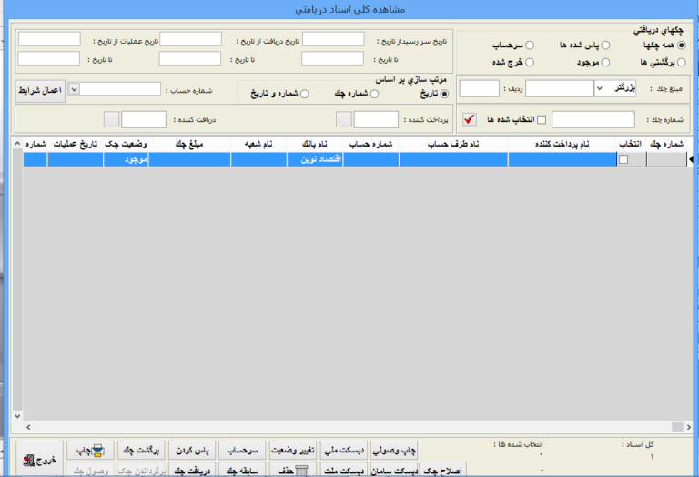Select the برگشتي ها radio option
The width and height of the screenshot is (699, 477).
pos(681,63)
